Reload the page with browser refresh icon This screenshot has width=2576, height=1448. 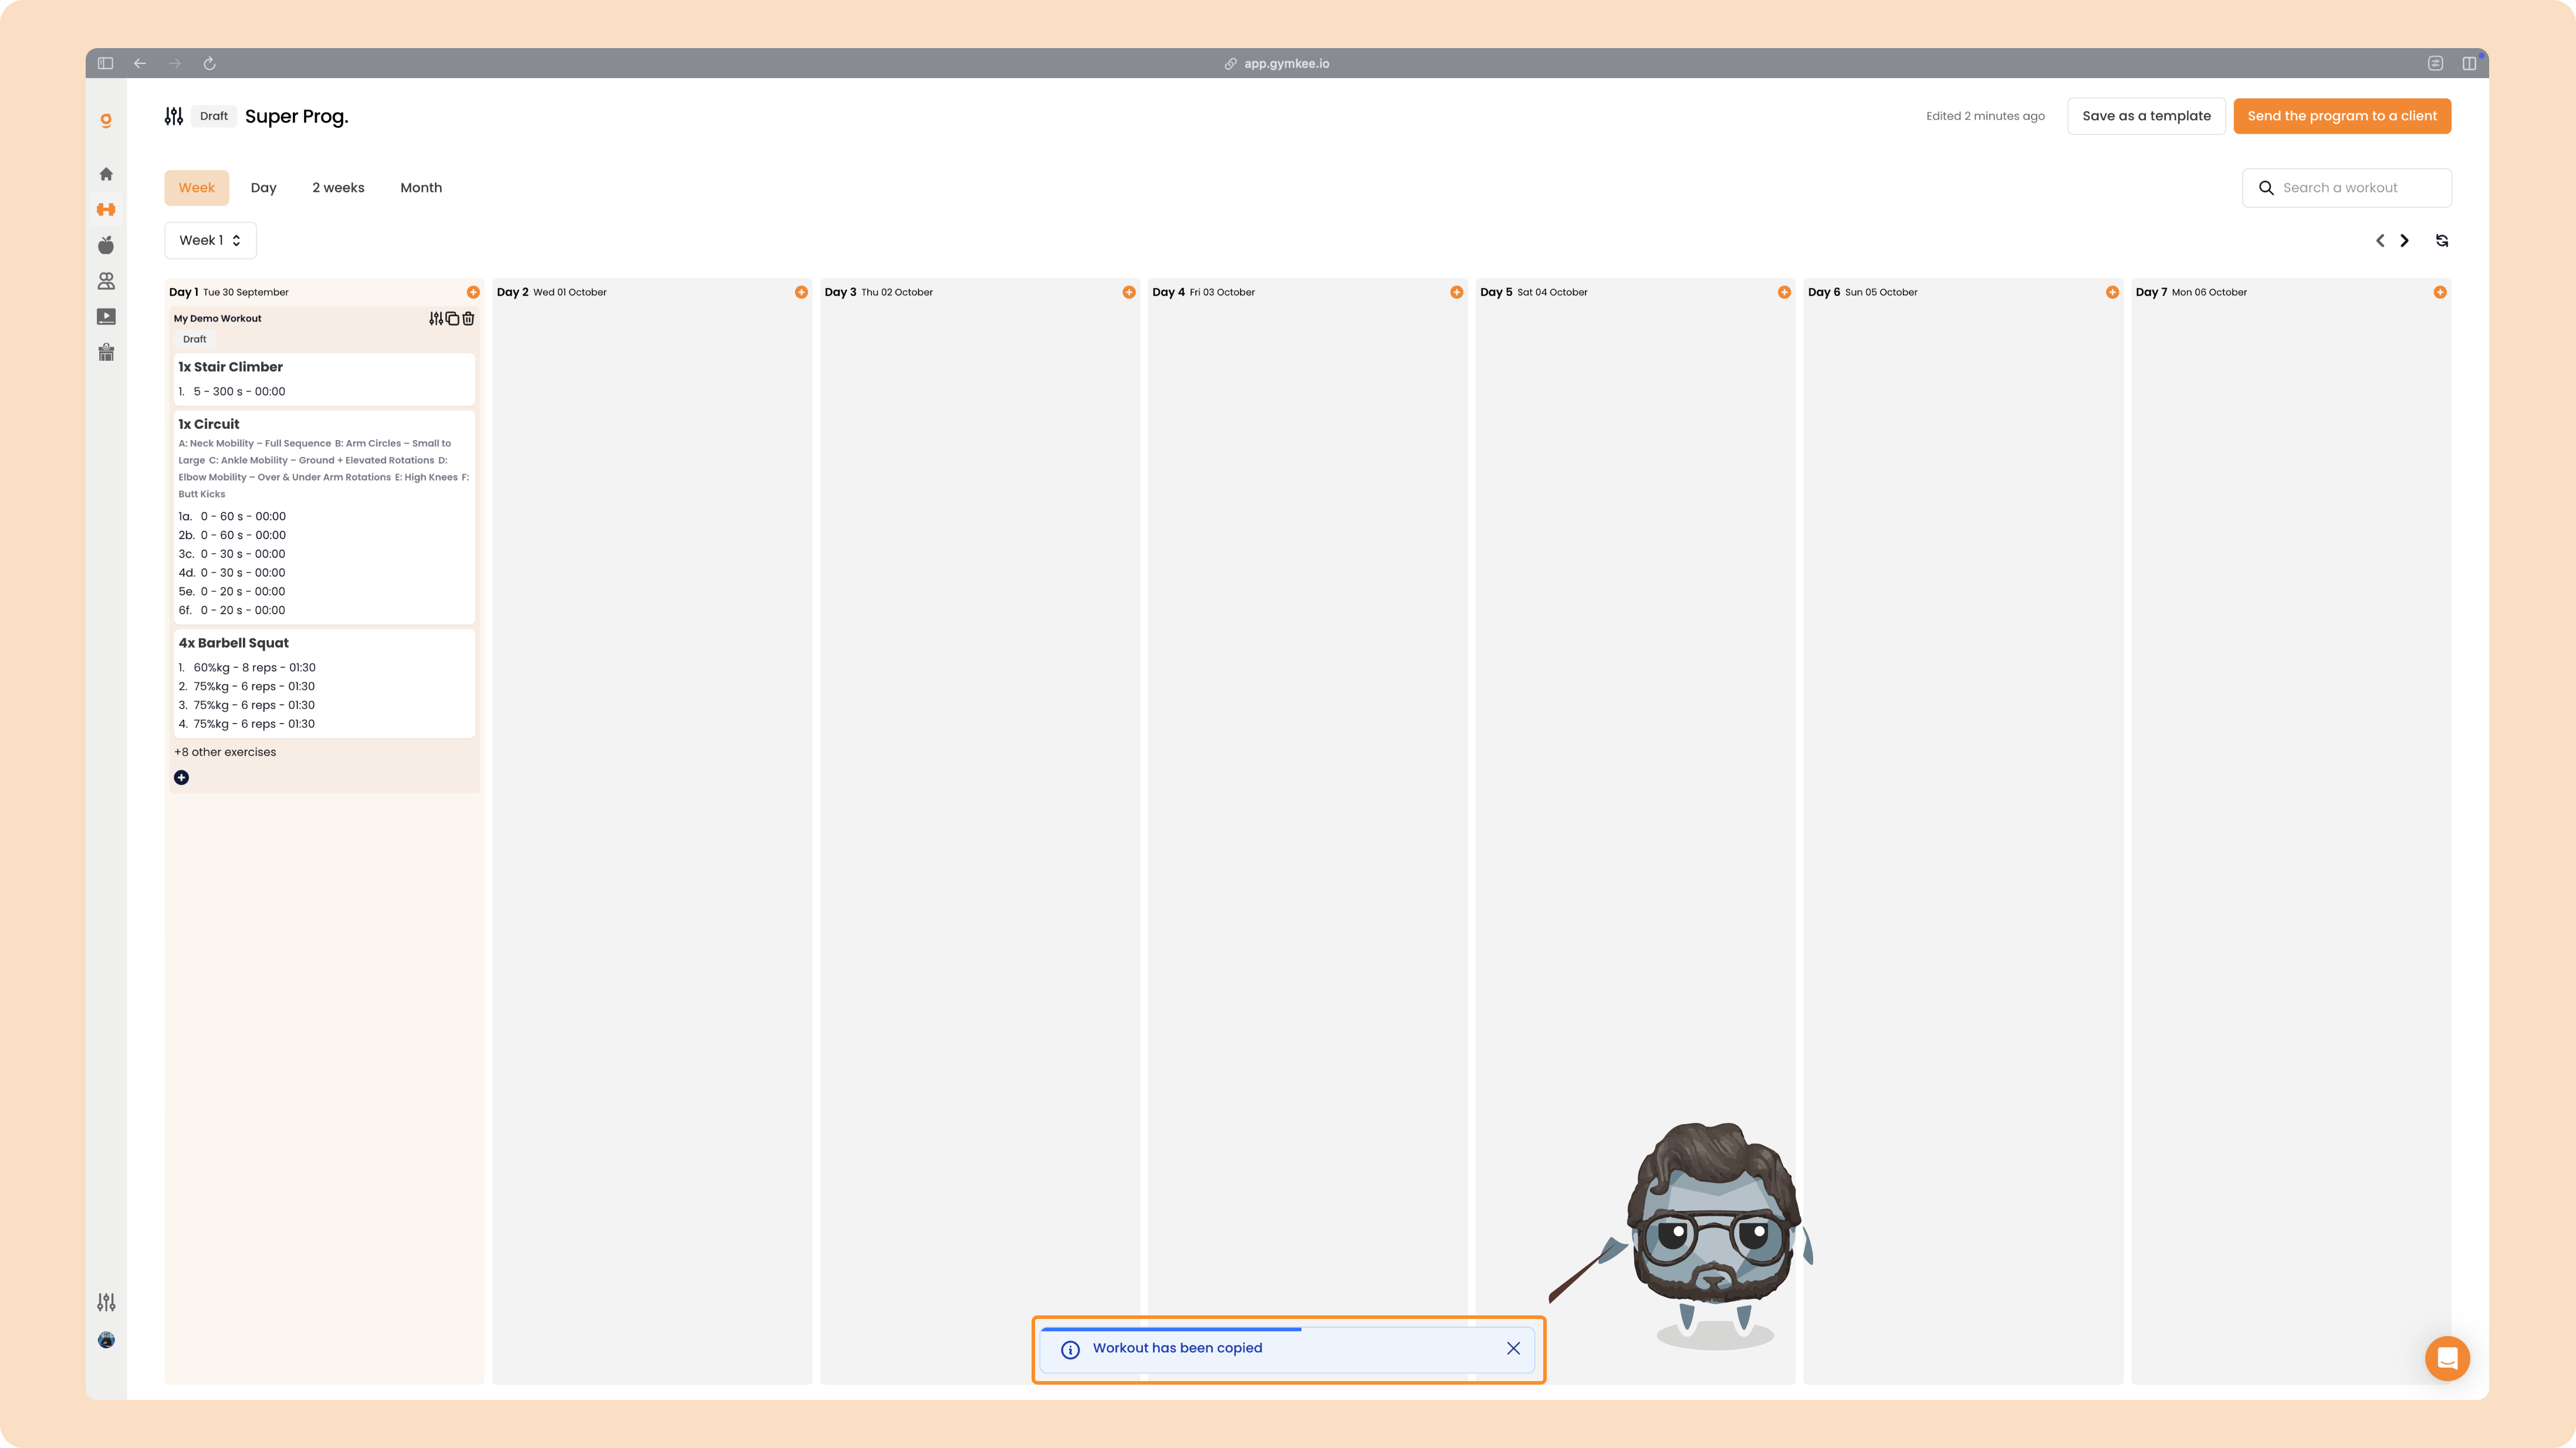tap(210, 63)
